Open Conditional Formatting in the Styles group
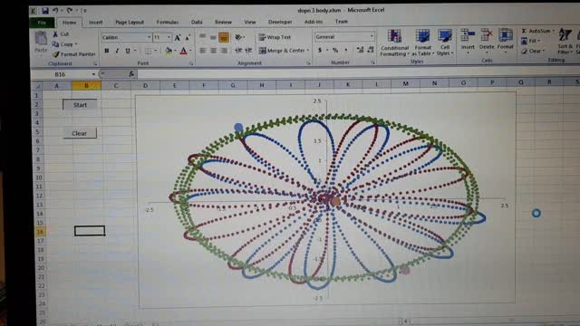The height and width of the screenshot is (326, 580). coord(395,43)
